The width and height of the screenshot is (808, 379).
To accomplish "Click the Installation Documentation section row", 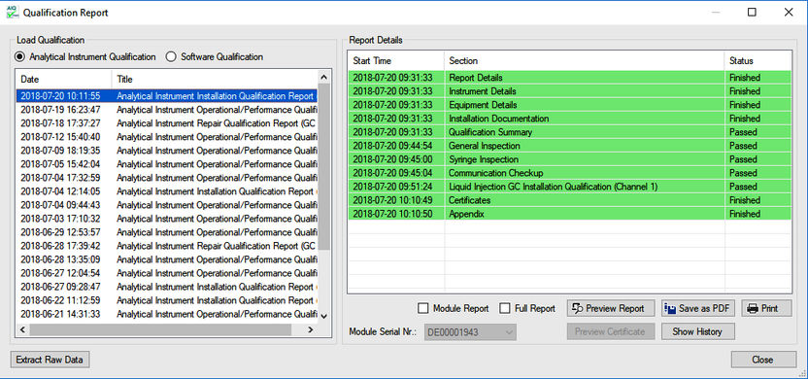I will pos(570,119).
